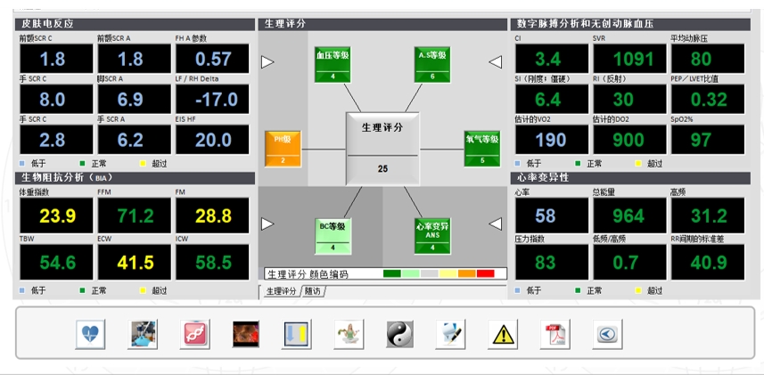Expand the upper left white arrow

tap(267, 61)
